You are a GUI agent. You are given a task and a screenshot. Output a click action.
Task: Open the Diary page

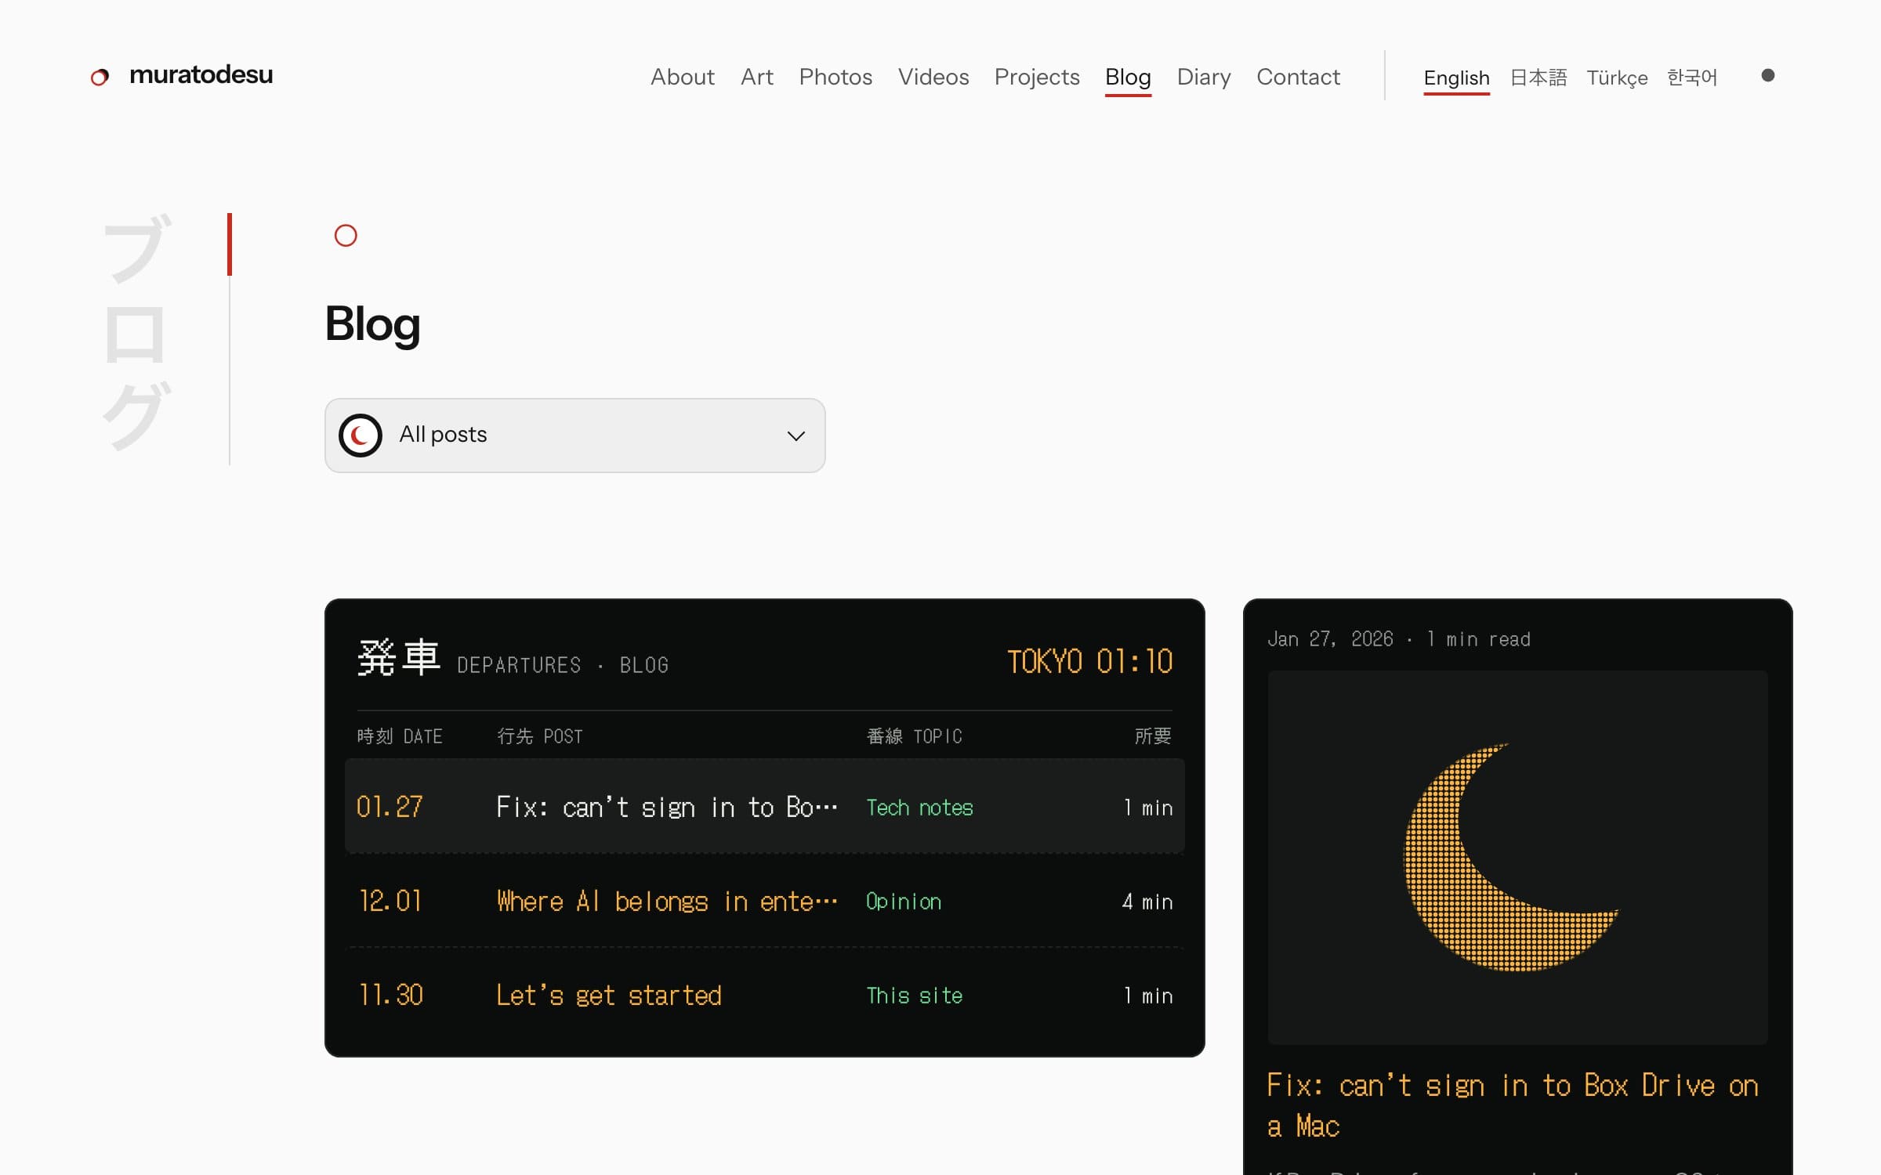click(x=1203, y=77)
